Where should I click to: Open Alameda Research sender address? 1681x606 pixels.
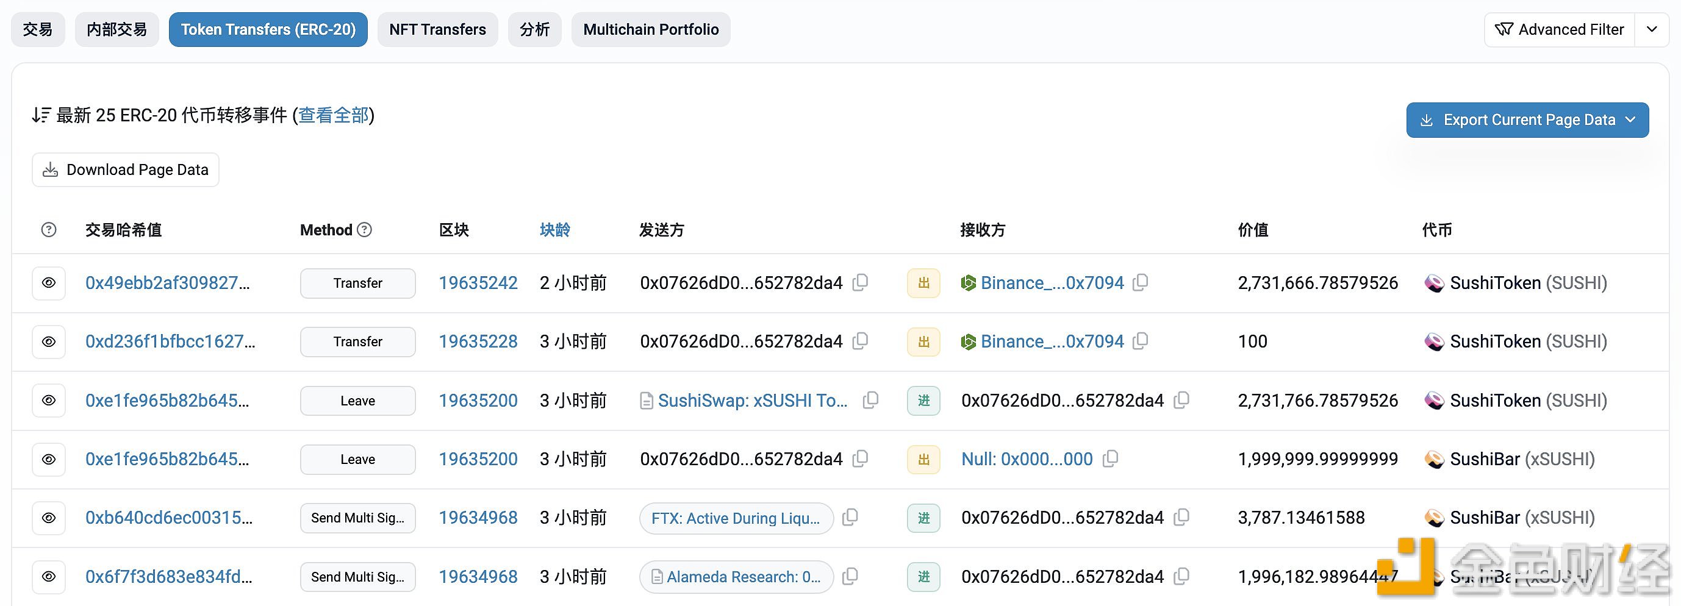click(x=744, y=577)
